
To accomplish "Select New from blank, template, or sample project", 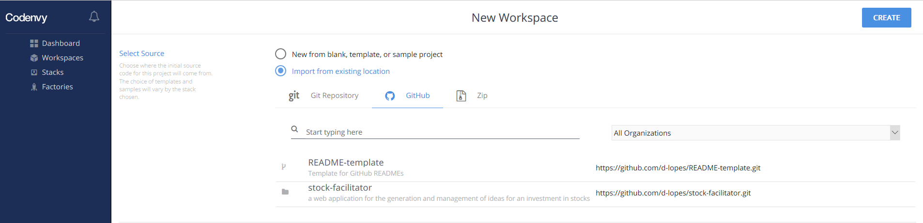I will (x=280, y=54).
